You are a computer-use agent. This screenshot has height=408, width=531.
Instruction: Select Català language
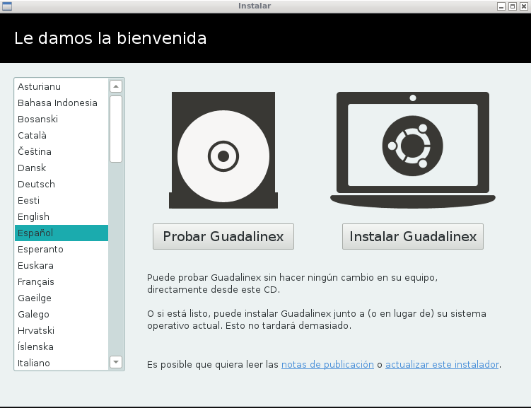click(62, 136)
